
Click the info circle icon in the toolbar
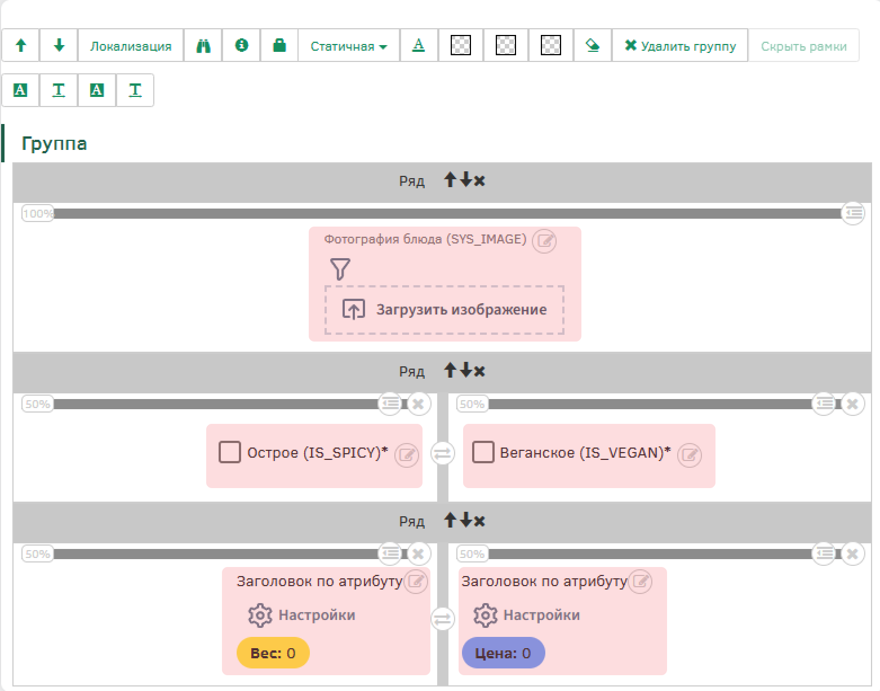tap(242, 46)
